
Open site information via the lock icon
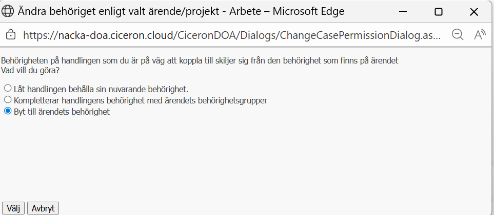click(x=10, y=35)
